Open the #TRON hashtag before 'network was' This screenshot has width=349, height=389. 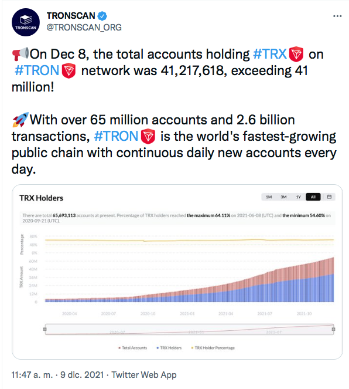[37, 70]
